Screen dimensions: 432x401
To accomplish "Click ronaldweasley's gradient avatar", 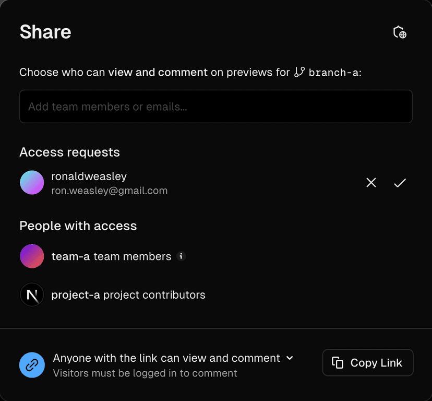I will pos(32,182).
